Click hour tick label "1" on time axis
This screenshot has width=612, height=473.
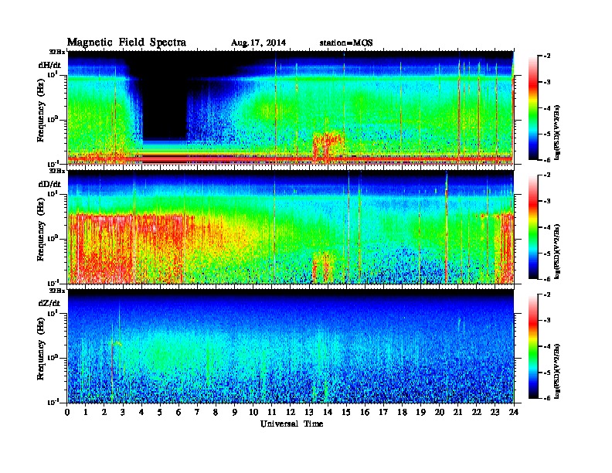point(86,412)
